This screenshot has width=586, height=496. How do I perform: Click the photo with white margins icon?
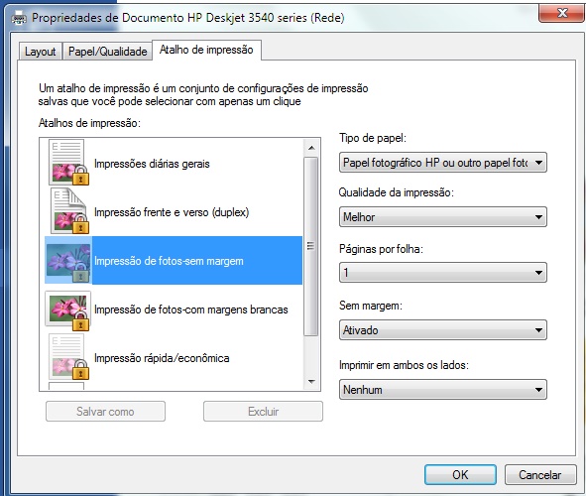(68, 310)
